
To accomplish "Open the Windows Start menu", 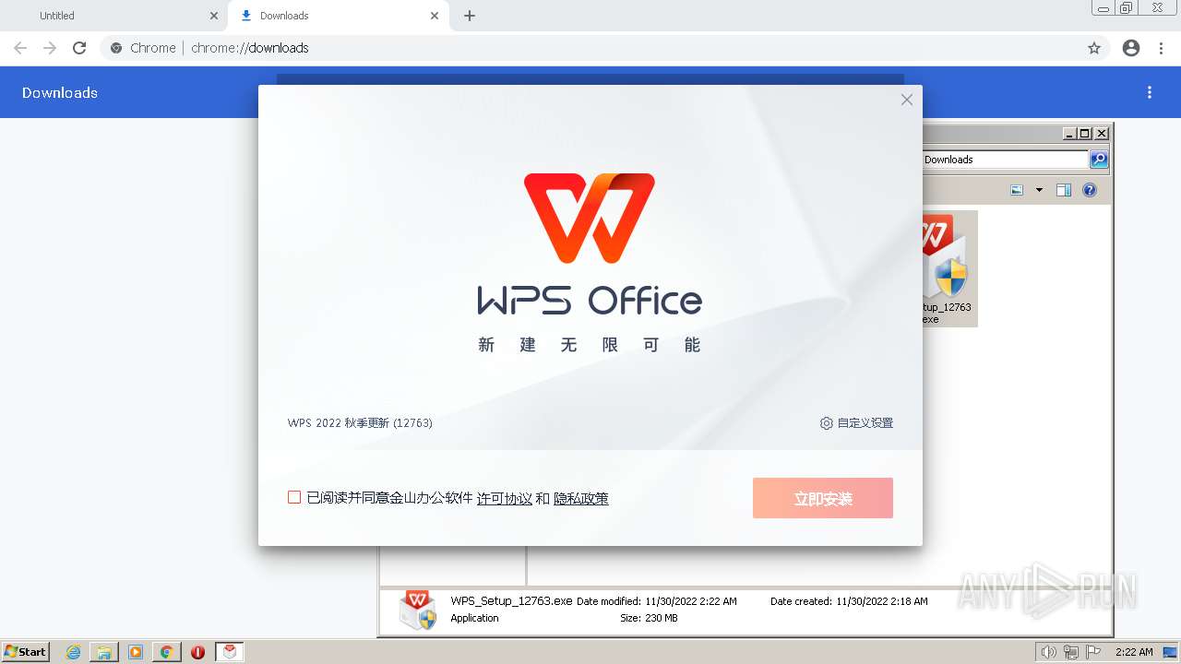I will pos(25,652).
